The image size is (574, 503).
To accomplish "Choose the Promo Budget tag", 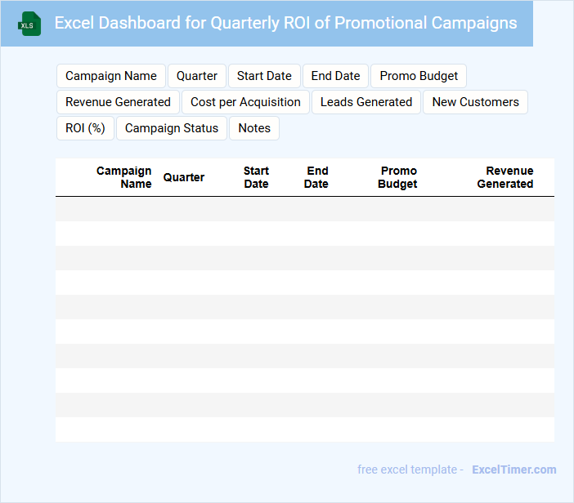I will [x=419, y=76].
